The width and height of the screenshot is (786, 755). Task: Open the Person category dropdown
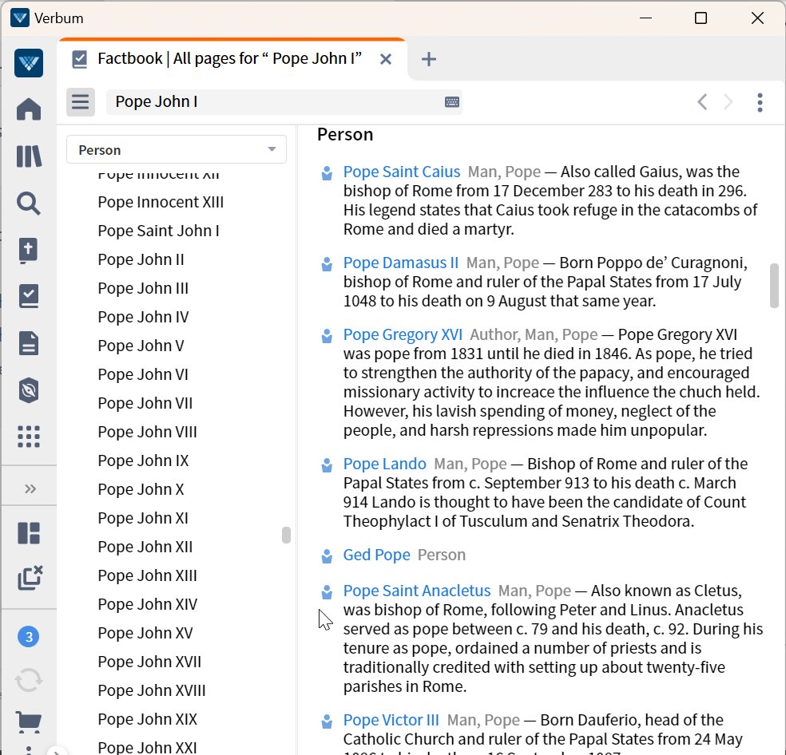pyautogui.click(x=177, y=149)
